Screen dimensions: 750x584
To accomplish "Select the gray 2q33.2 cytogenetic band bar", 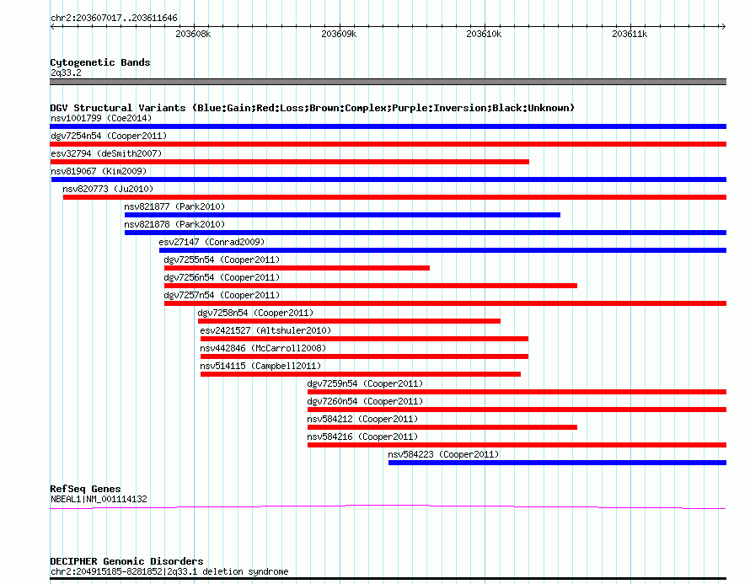I will pos(388,82).
